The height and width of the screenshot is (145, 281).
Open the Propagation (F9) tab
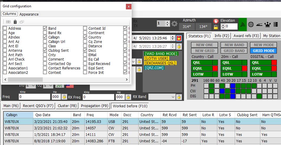(95, 106)
